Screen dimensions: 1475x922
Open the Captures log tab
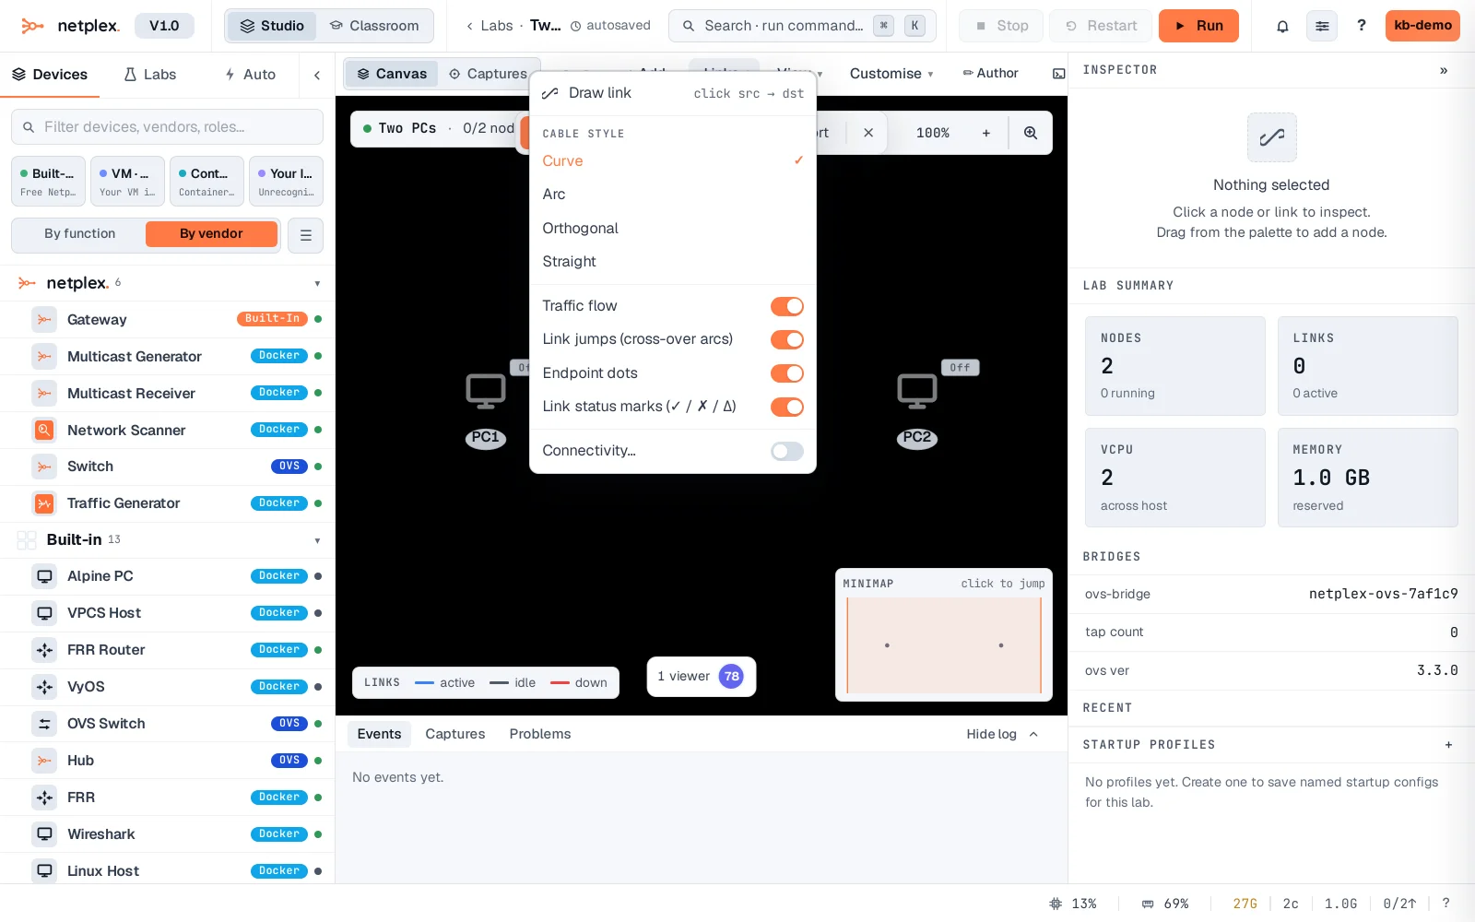point(455,735)
